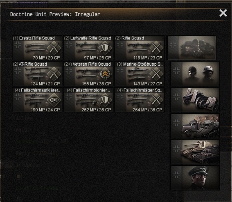This screenshot has height=202, width=232.
Task: Select the Luftwaffe Rifle Squad card
Action: (x=88, y=48)
